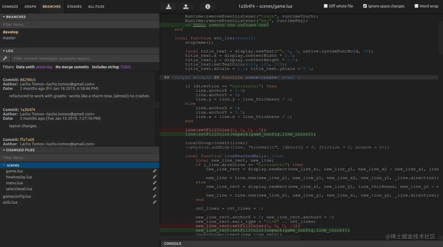Click the pencil icon for menu.lua
The image size is (443, 247).
[154, 183]
